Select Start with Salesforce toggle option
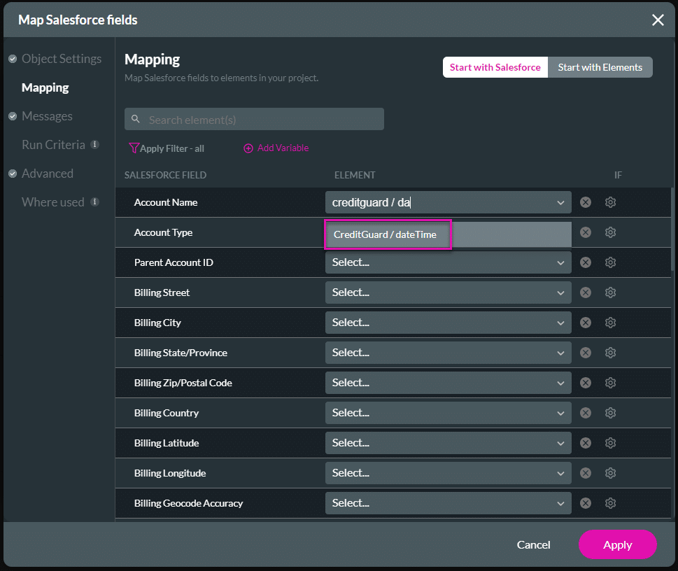Image resolution: width=678 pixels, height=571 pixels. pyautogui.click(x=495, y=67)
